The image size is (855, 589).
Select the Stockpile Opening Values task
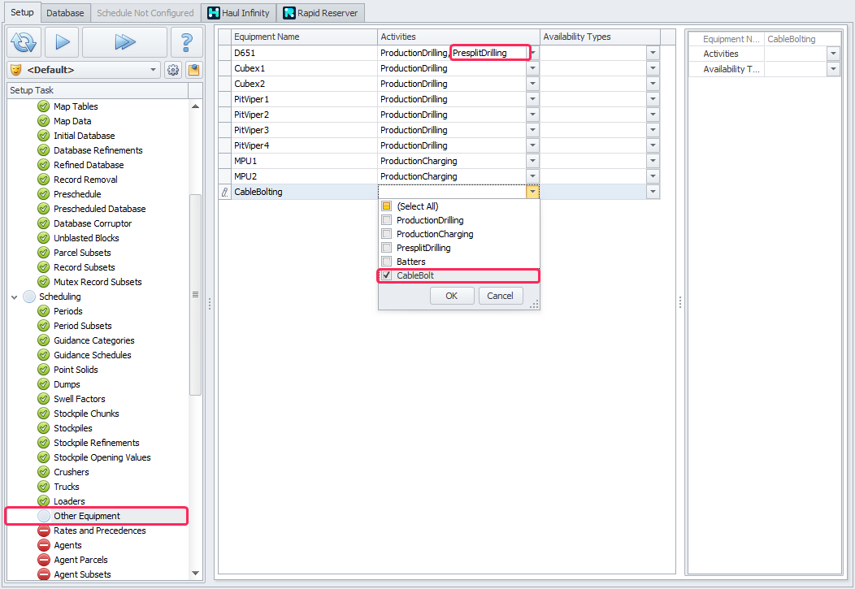tap(102, 457)
